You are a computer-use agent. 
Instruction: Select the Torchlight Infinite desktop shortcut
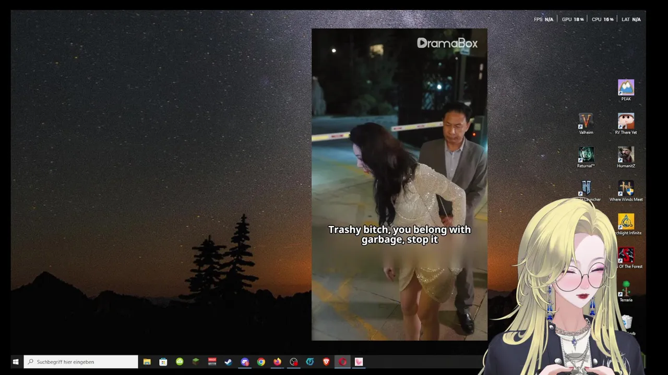click(626, 224)
